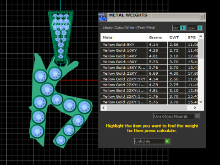Sort by the Grams column header
The image size is (220, 165).
(157, 38)
